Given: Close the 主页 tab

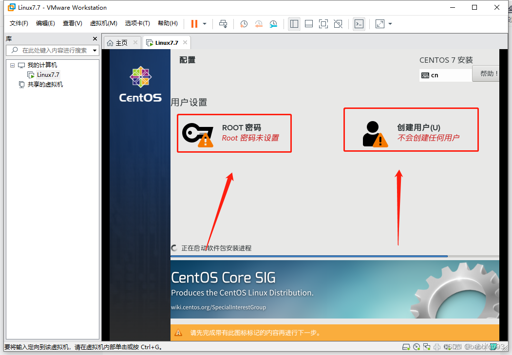Looking at the screenshot, I should click(x=135, y=42).
